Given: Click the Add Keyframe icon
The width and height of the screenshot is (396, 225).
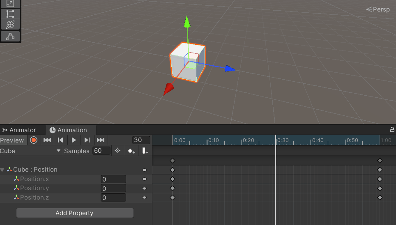Looking at the screenshot, I should pyautogui.click(x=131, y=151).
